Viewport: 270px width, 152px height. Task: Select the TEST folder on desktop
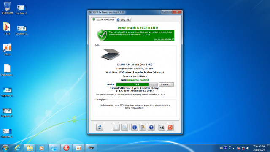7,28
